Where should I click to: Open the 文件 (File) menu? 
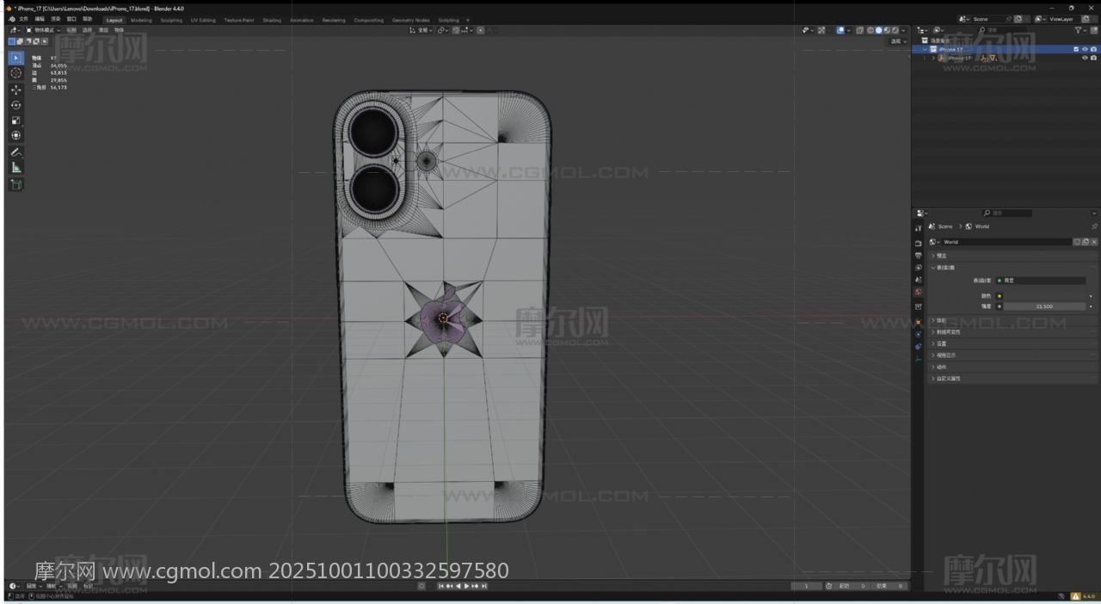click(x=23, y=19)
